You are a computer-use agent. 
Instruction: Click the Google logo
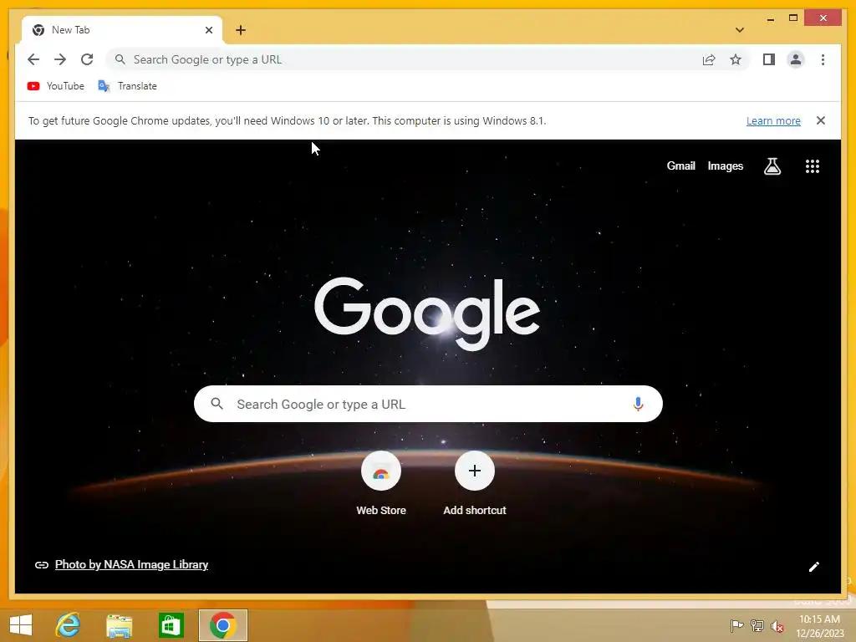(427, 313)
